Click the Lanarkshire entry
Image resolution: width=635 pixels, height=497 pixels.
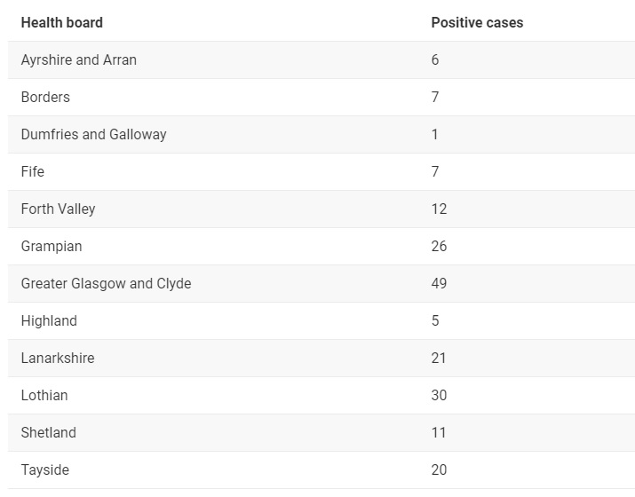click(x=58, y=359)
